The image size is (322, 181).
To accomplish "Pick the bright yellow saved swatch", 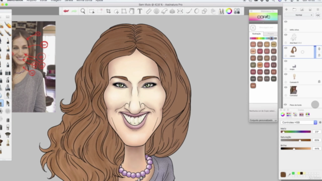I will [298, 173].
